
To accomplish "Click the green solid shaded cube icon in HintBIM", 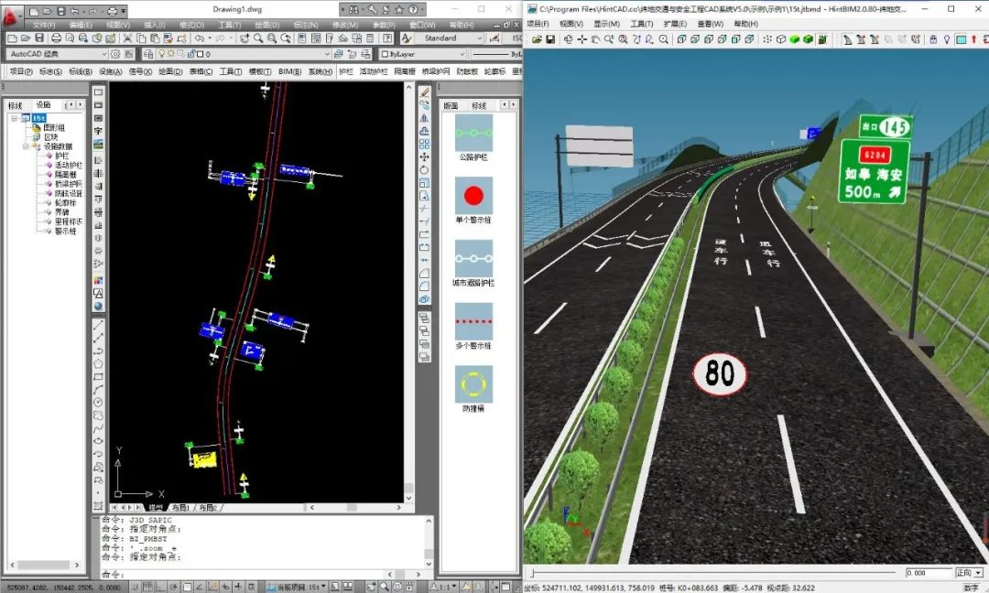I will 795,39.
